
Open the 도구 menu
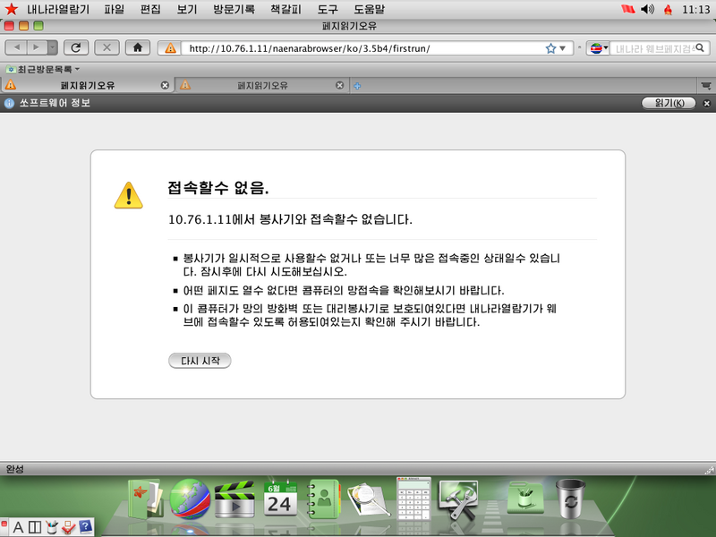click(328, 9)
